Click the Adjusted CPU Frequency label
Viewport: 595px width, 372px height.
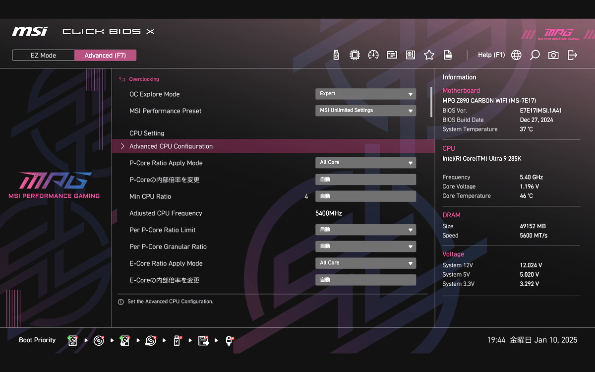pyautogui.click(x=166, y=213)
